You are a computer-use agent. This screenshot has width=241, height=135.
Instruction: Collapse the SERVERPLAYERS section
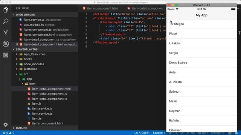coord(14,49)
